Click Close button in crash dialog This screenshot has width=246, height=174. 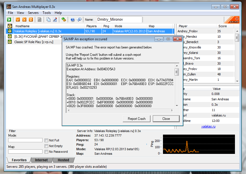[x=166, y=119]
